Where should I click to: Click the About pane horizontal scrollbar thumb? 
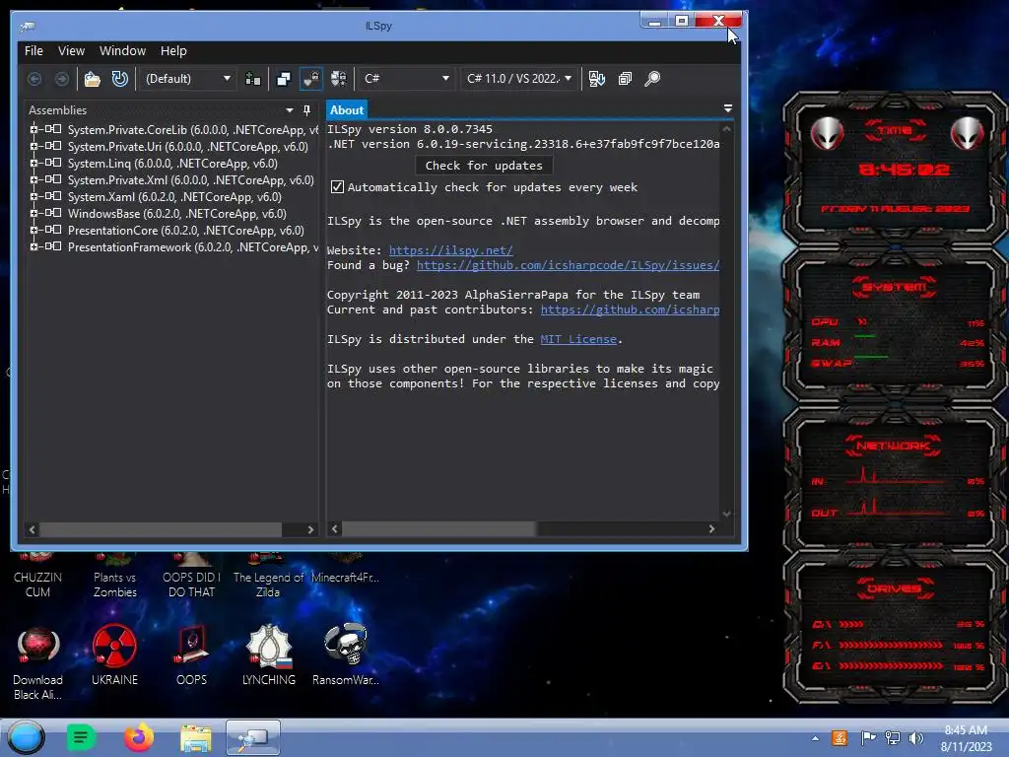(438, 528)
